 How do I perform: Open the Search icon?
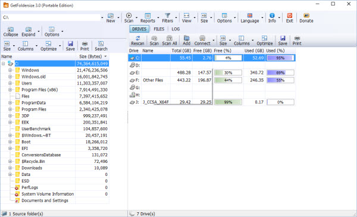(x=101, y=43)
